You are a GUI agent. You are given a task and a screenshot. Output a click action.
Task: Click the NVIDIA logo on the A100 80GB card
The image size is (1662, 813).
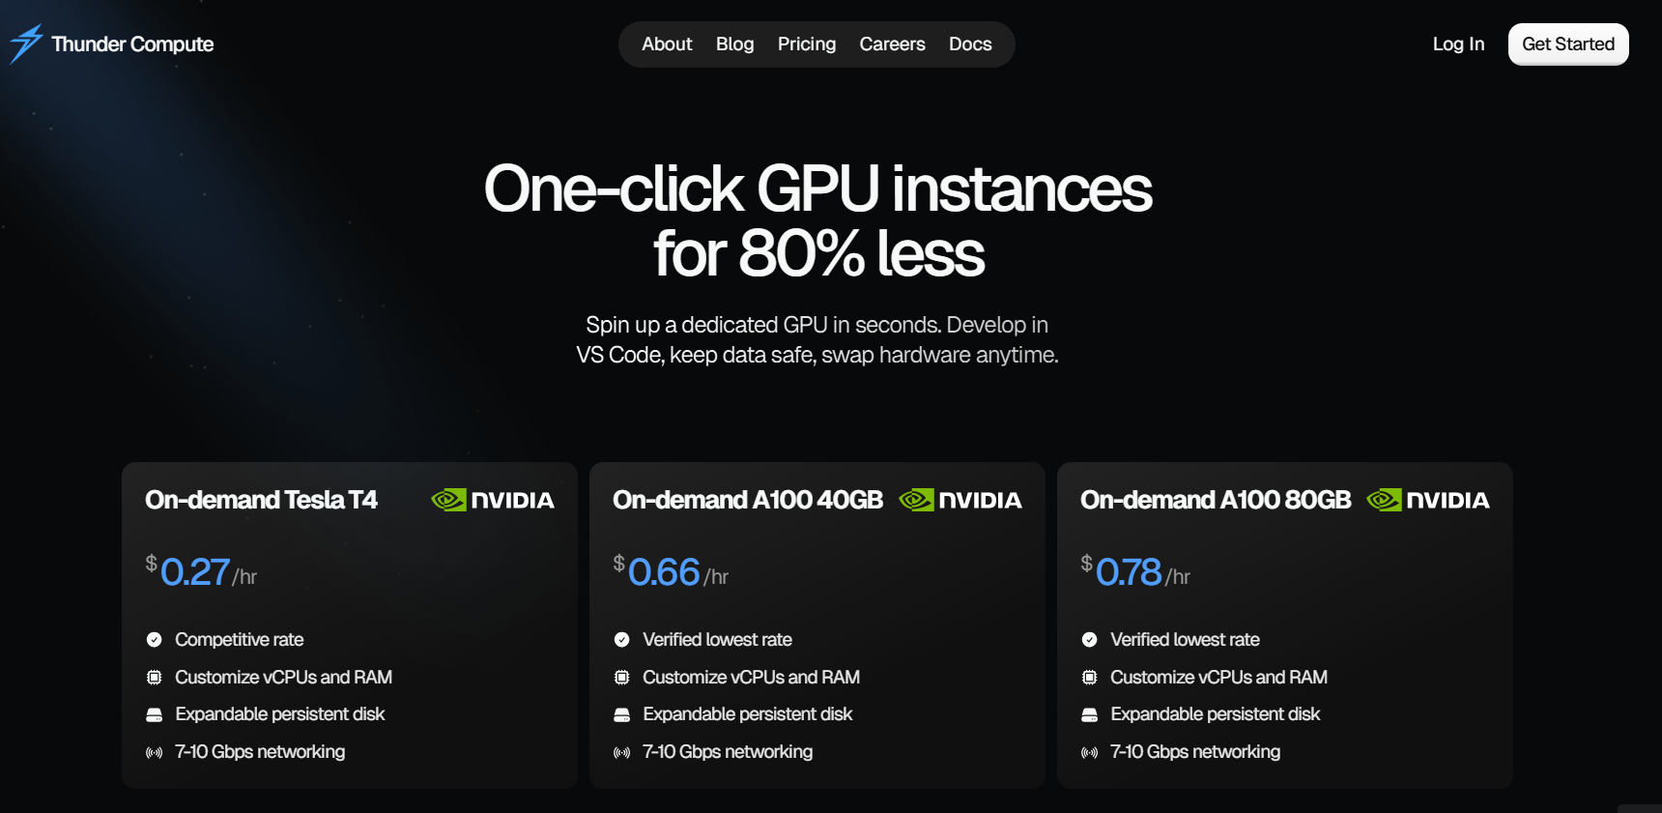pos(1427,500)
